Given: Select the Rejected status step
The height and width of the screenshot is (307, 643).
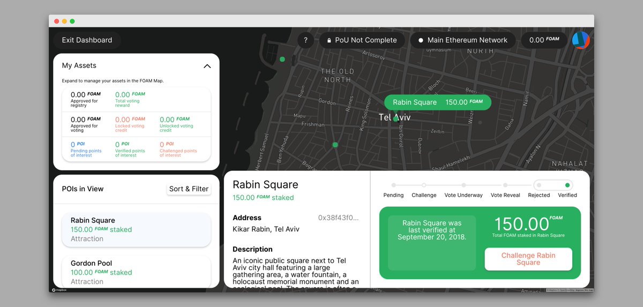Looking at the screenshot, I should pos(539,190).
